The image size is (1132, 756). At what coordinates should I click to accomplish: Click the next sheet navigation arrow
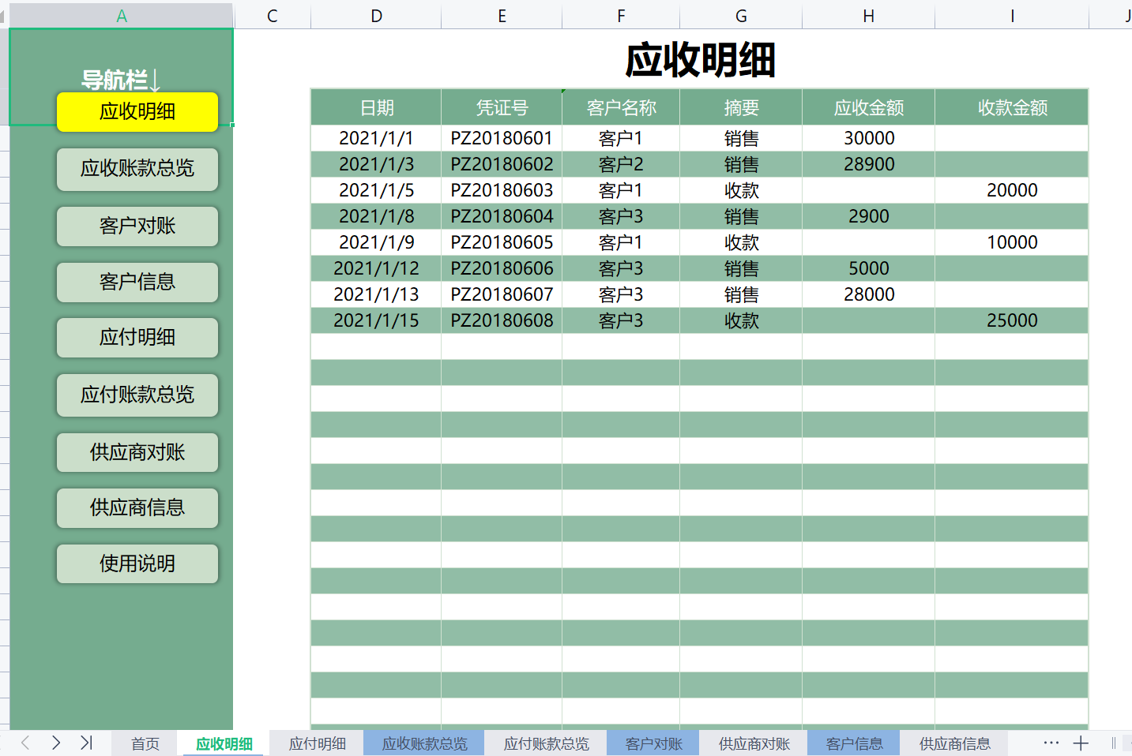coord(55,743)
